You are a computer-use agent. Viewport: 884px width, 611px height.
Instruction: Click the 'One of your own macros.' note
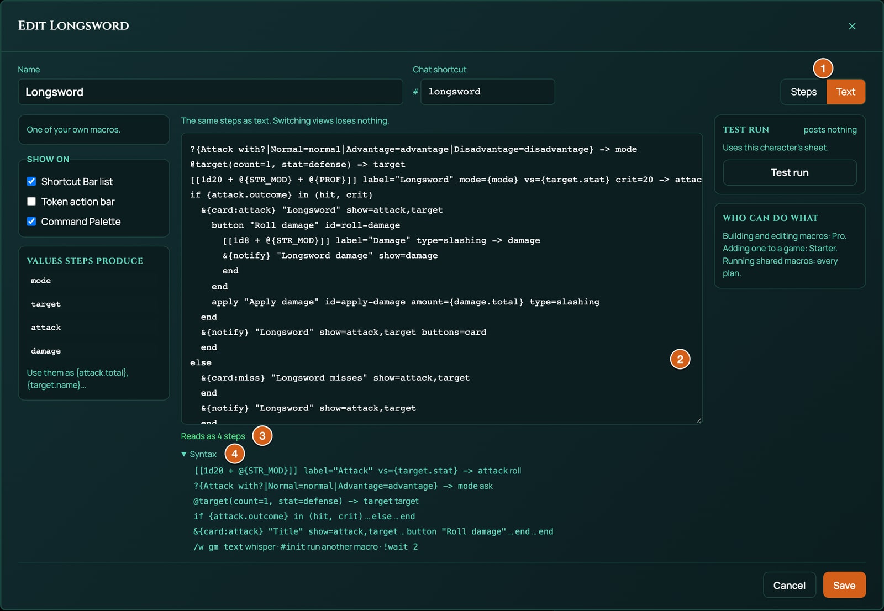tap(73, 130)
